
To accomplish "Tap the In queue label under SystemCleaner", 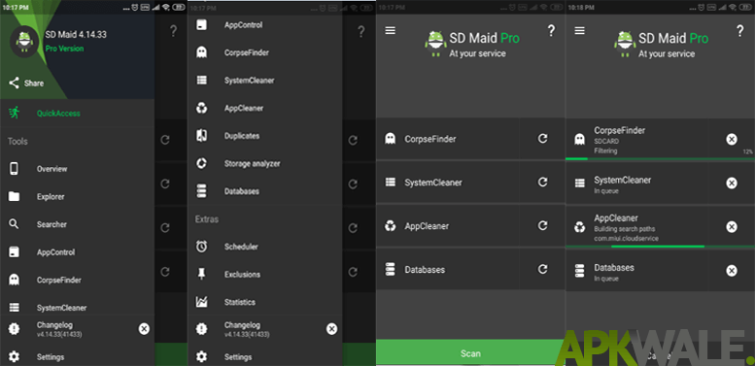I will 606,191.
